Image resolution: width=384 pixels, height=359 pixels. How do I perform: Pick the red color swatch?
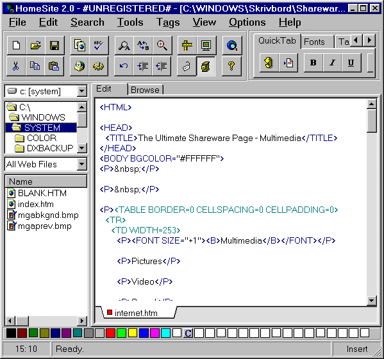pyautogui.click(x=110, y=333)
